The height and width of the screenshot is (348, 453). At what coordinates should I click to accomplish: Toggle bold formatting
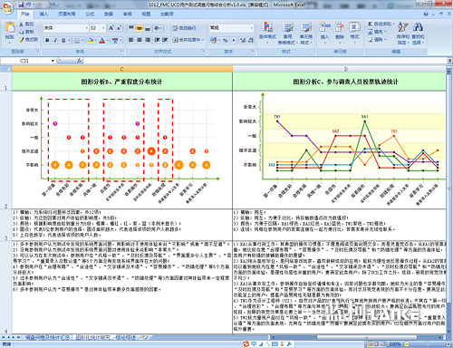click(x=47, y=40)
